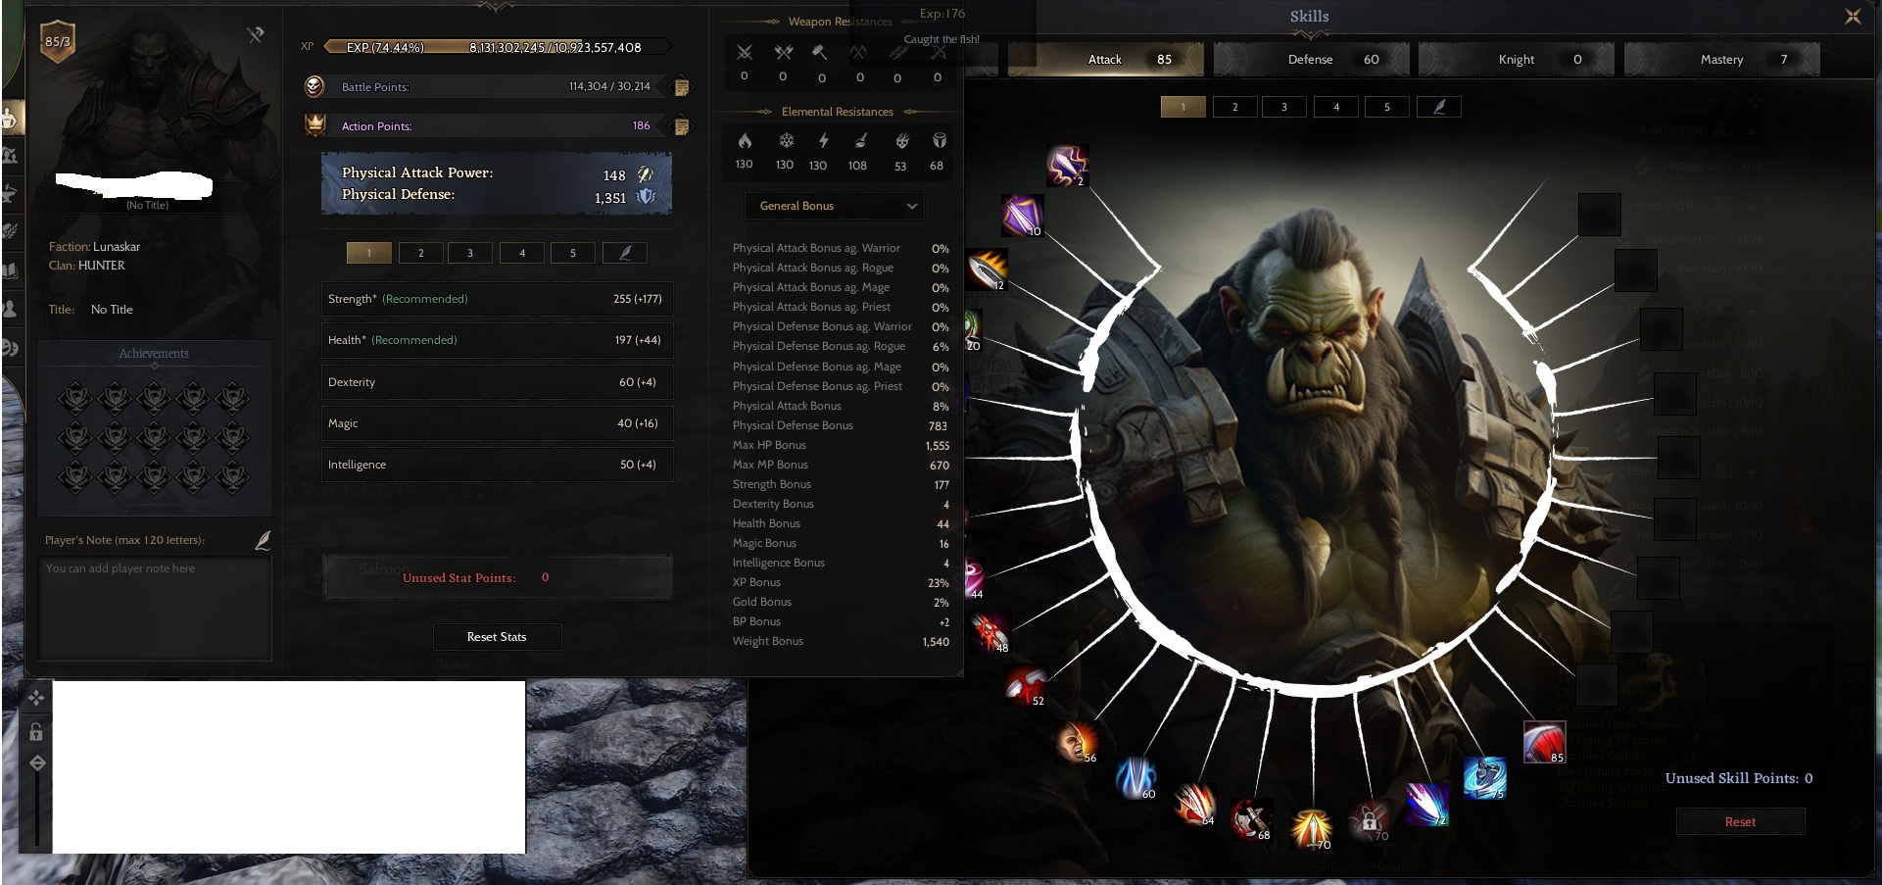
Task: Rename stat preset with quill button
Action: (625, 253)
